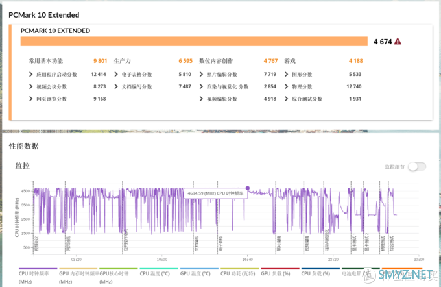Expand the 网页浏览分数 row
The height and width of the screenshot is (287, 441).
pyautogui.click(x=30, y=99)
